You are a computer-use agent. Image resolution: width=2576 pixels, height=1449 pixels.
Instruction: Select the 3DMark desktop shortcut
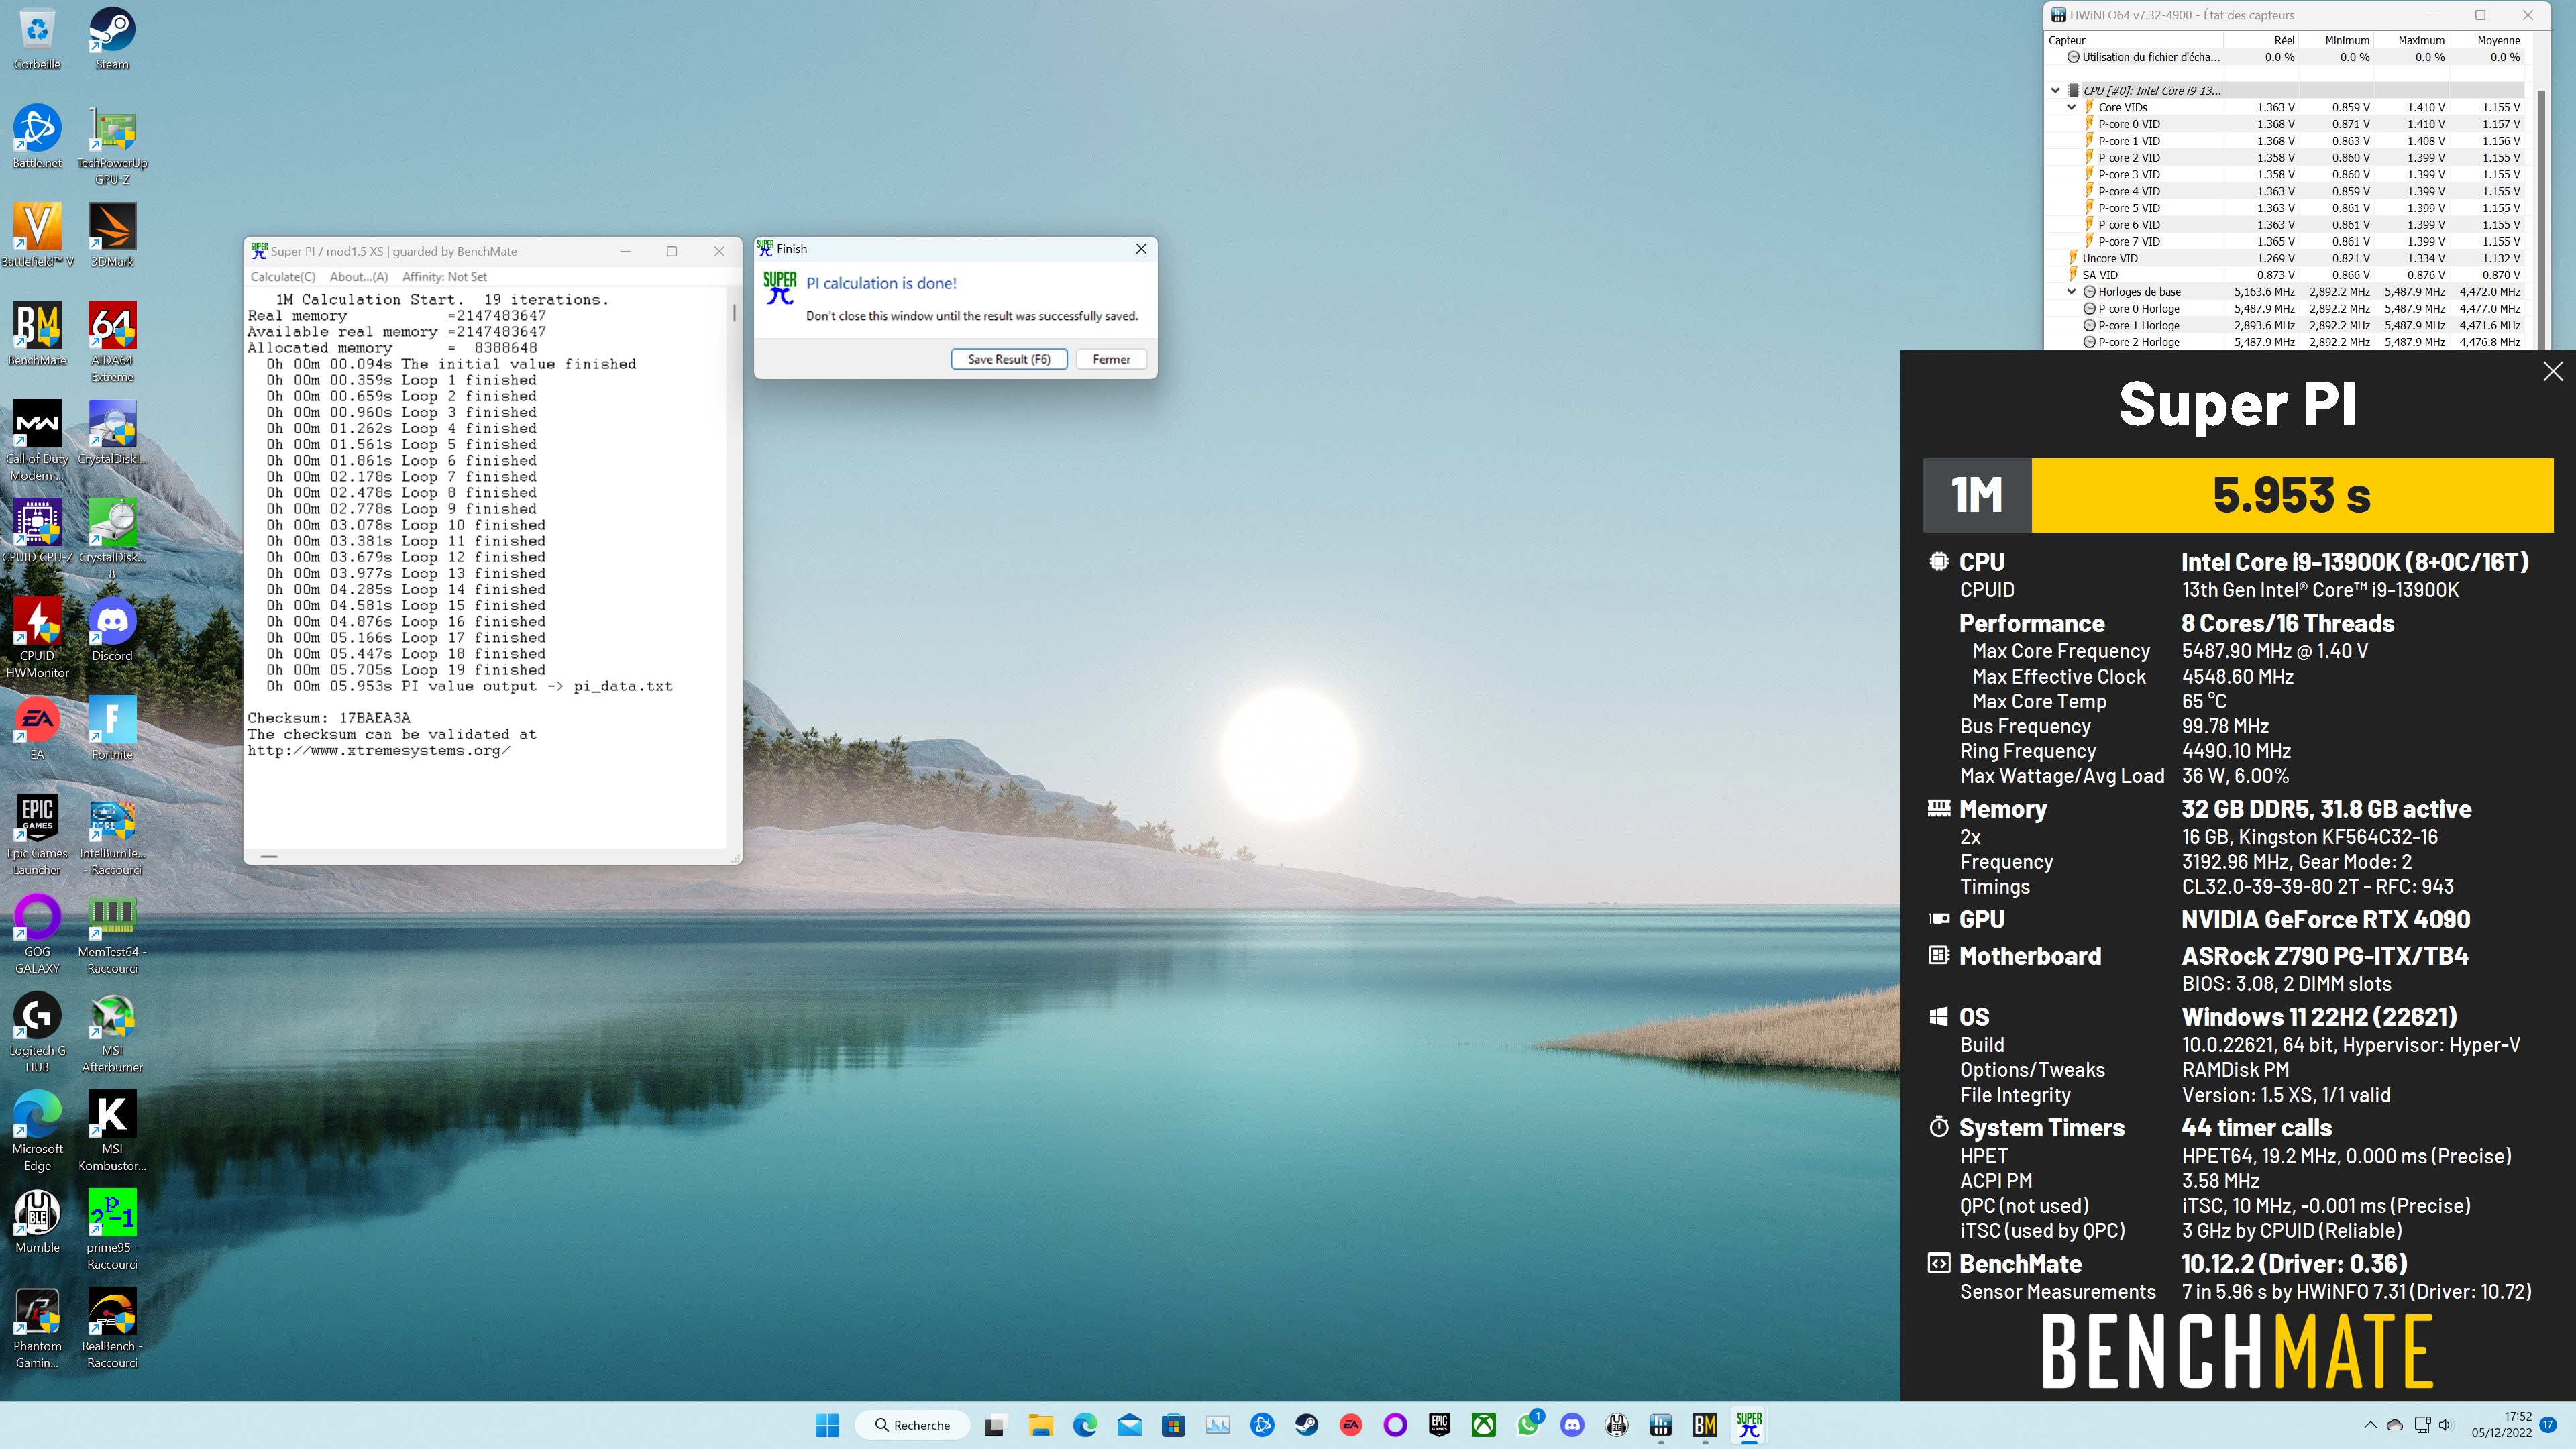click(112, 235)
